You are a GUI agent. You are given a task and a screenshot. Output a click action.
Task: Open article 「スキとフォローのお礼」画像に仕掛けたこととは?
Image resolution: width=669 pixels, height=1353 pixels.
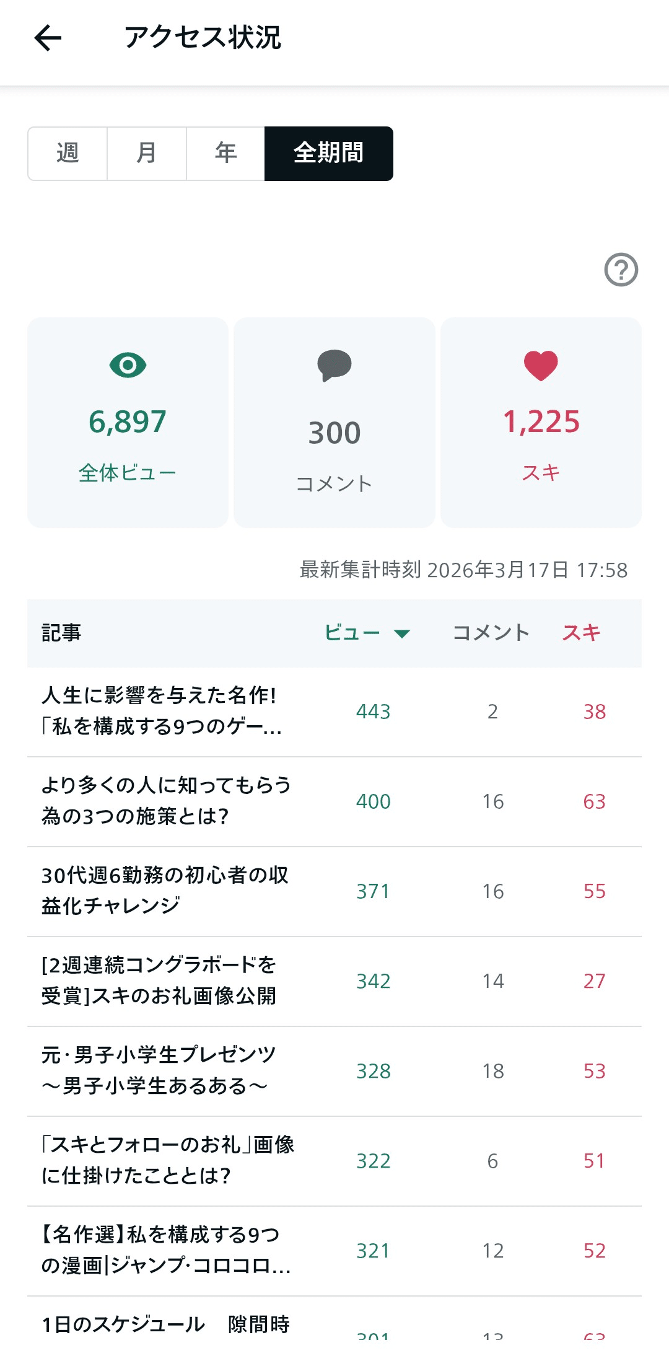(167, 1160)
